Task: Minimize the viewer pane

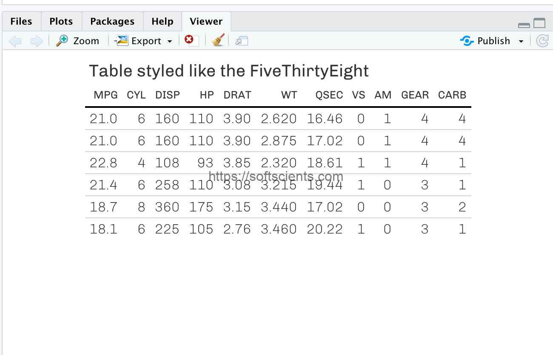Action: [524, 25]
